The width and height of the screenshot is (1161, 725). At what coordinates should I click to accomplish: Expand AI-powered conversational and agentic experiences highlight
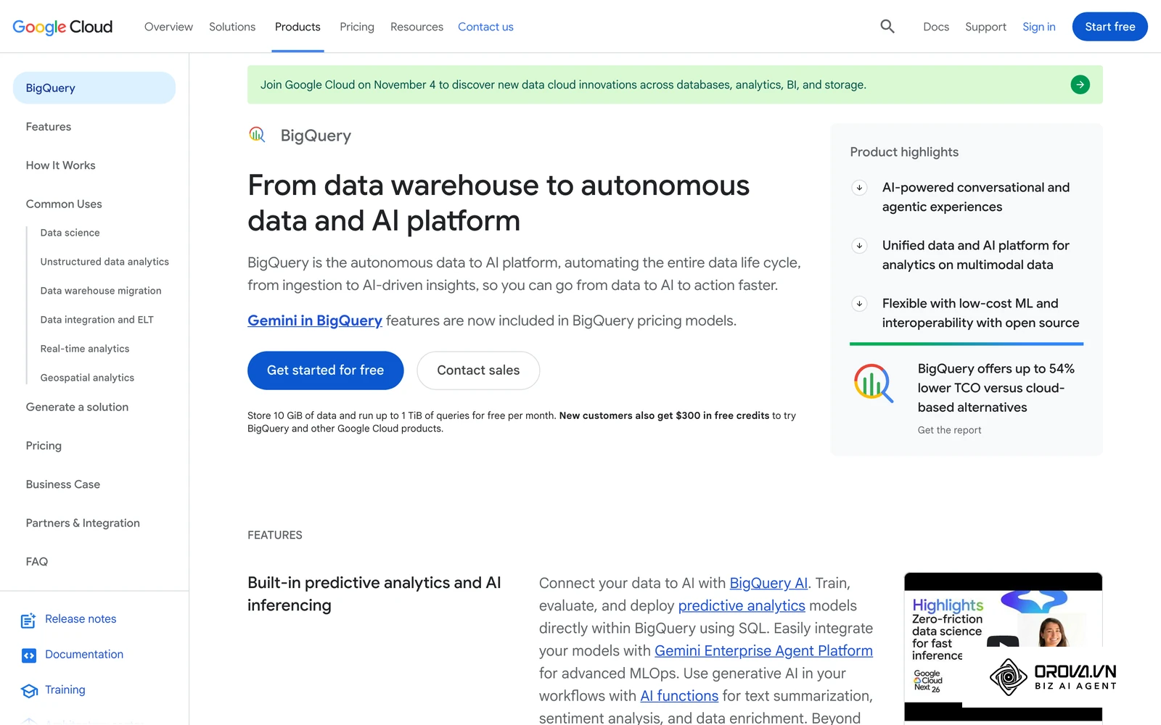click(x=859, y=188)
